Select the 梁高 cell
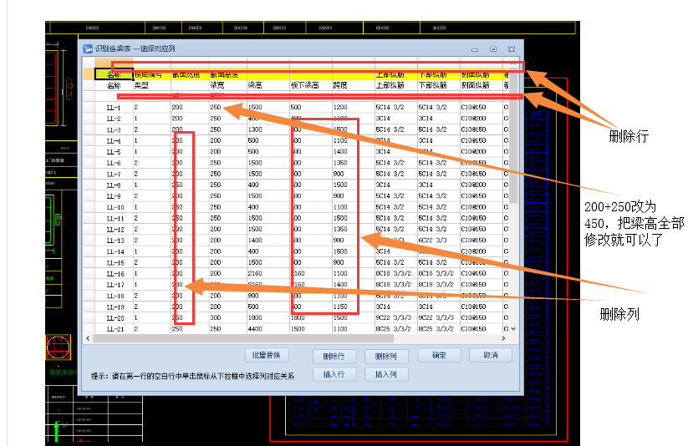The height and width of the screenshot is (446, 688). coord(268,85)
